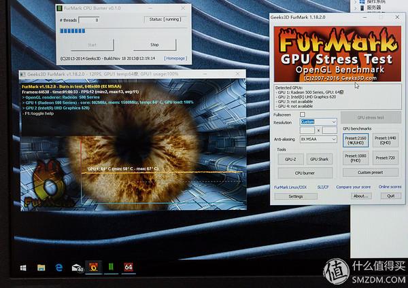
Task: Open CPU burner tool
Action: pyautogui.click(x=305, y=173)
